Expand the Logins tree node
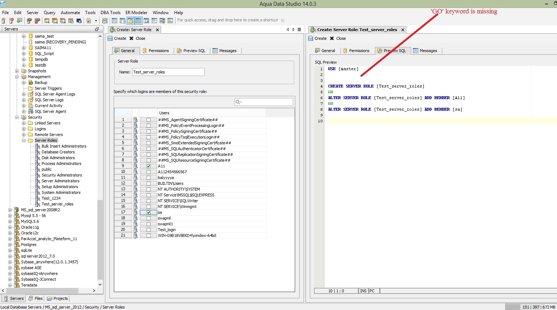This screenshot has height=310, width=557. 24,129
